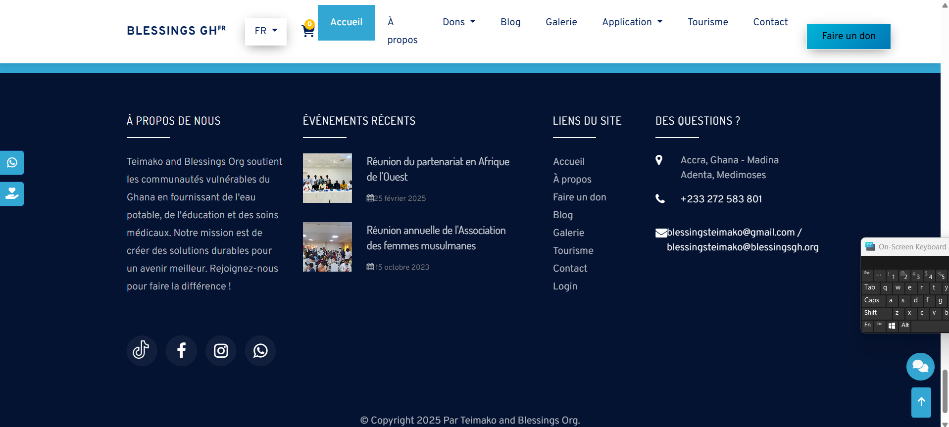Open the live chat bubble
This screenshot has width=949, height=427.
pyautogui.click(x=920, y=366)
